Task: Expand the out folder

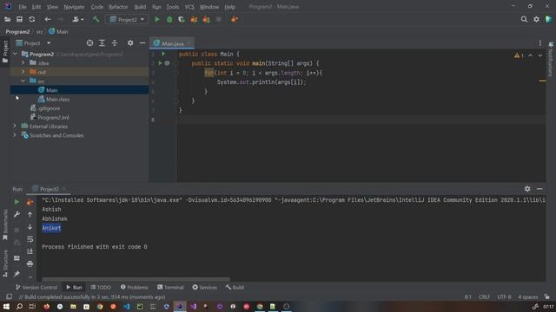Action: [x=23, y=72]
